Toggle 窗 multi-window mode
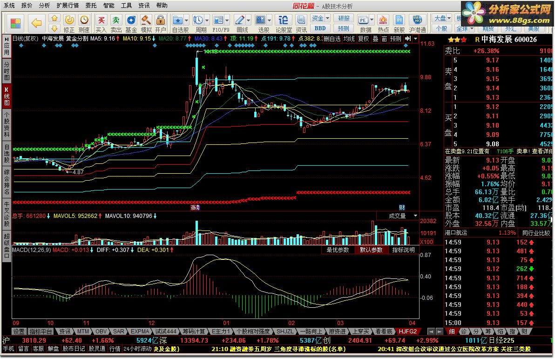This screenshot has height=359, width=555. 384,39
